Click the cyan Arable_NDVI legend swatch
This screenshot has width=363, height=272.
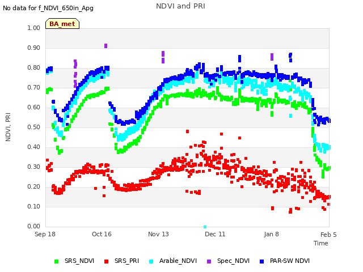151,261
